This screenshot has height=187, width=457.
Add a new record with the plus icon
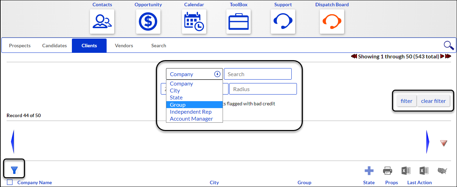point(369,171)
